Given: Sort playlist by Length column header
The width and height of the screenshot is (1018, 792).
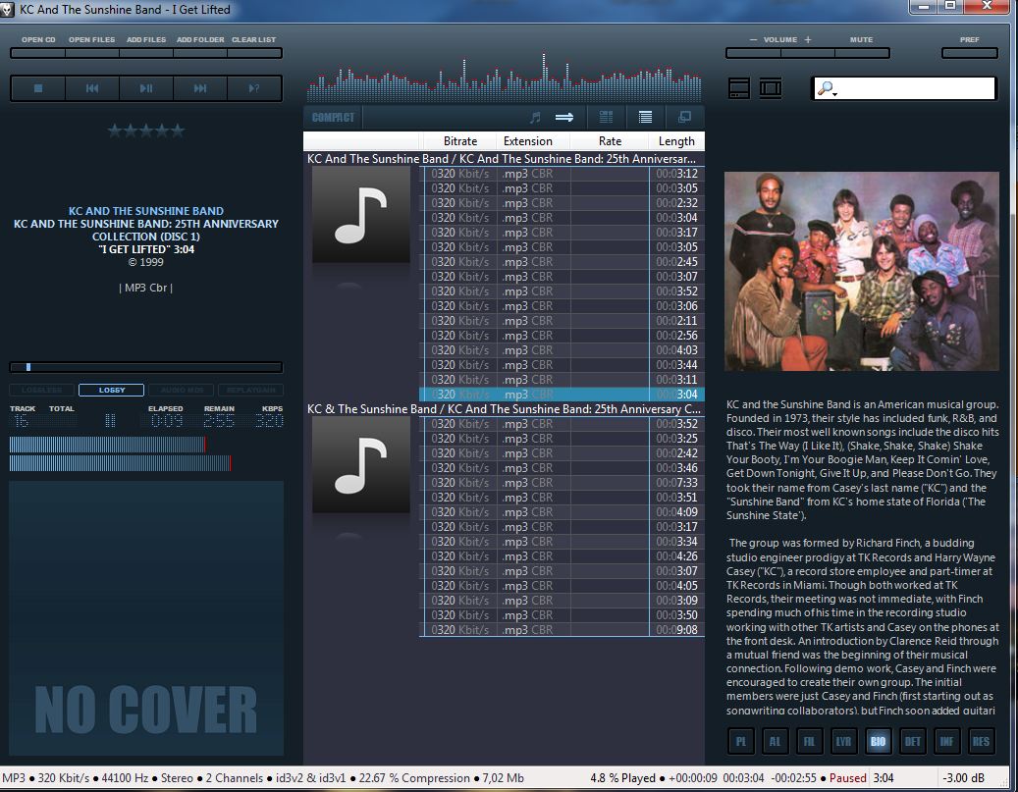Looking at the screenshot, I should (676, 141).
